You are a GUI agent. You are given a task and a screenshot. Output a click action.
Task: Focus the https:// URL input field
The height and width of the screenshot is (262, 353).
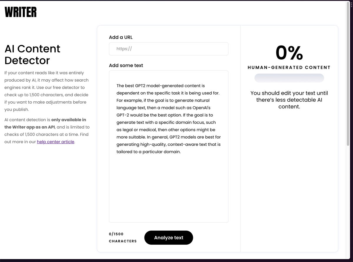[169, 49]
